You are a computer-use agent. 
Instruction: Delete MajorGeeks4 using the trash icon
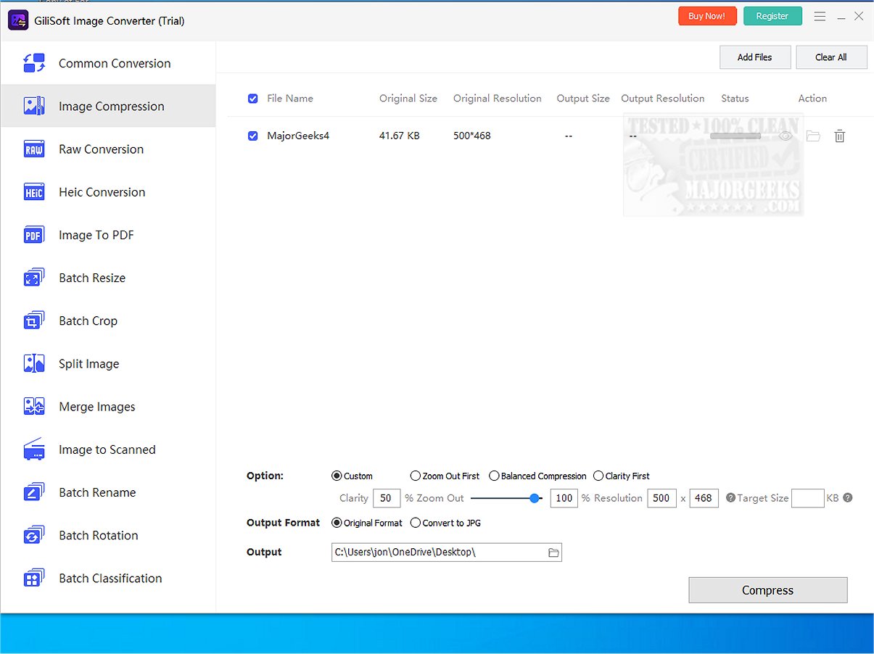click(x=840, y=136)
